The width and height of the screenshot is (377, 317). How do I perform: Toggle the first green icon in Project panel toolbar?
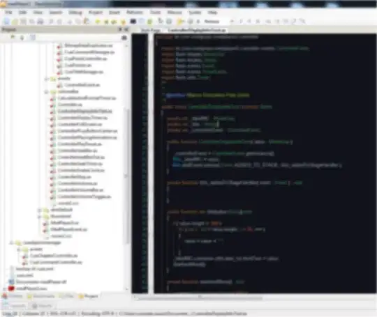[x=13, y=37]
